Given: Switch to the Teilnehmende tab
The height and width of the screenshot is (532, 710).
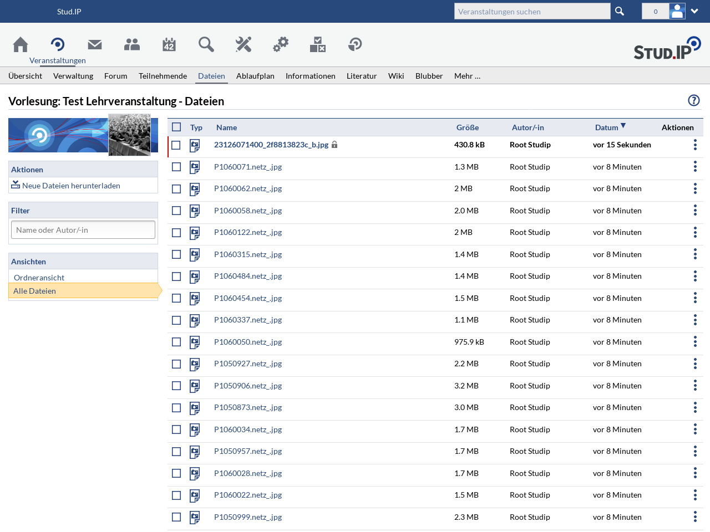Looking at the screenshot, I should [163, 76].
